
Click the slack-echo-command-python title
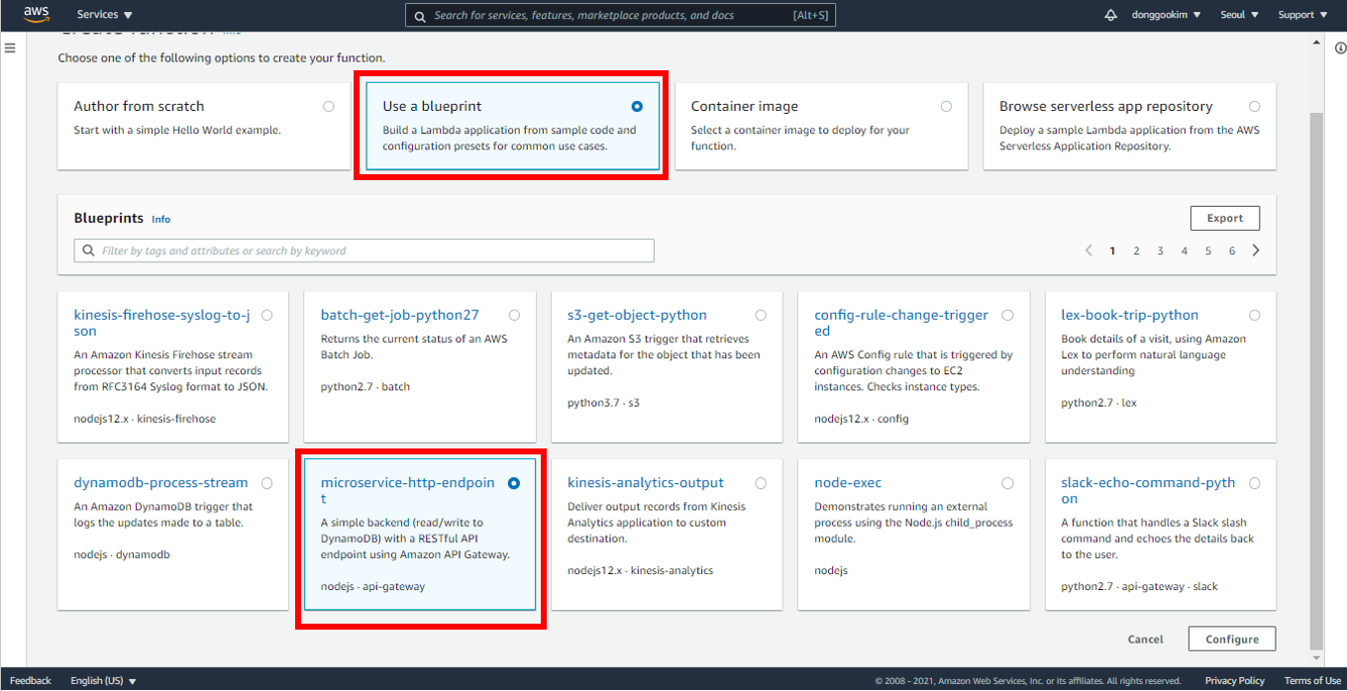(1149, 491)
